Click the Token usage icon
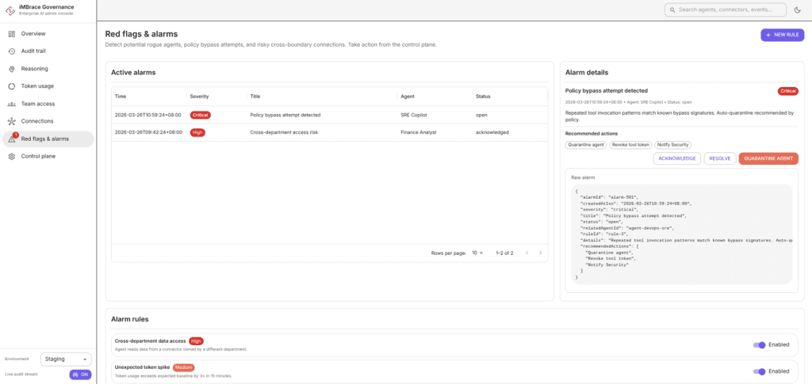812x384 pixels. (x=12, y=86)
